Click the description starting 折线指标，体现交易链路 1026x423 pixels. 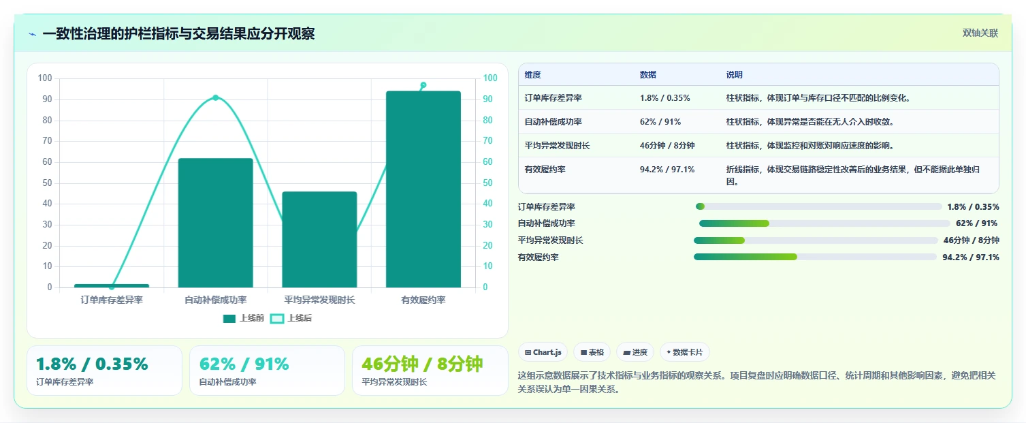click(853, 176)
